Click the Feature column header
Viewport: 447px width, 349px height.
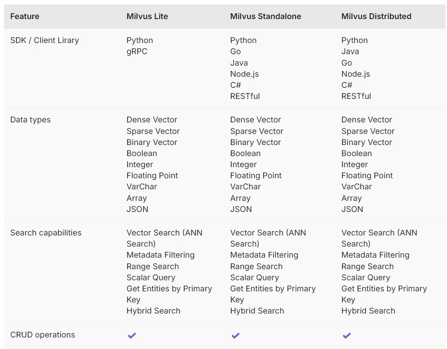tap(25, 16)
